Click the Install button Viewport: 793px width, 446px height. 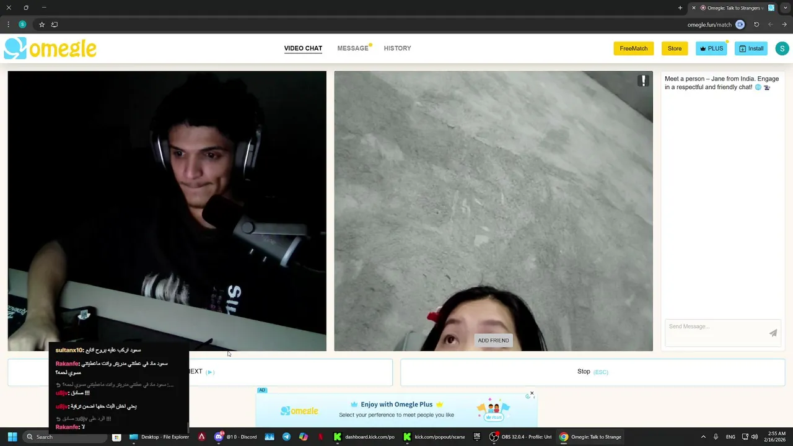point(751,48)
